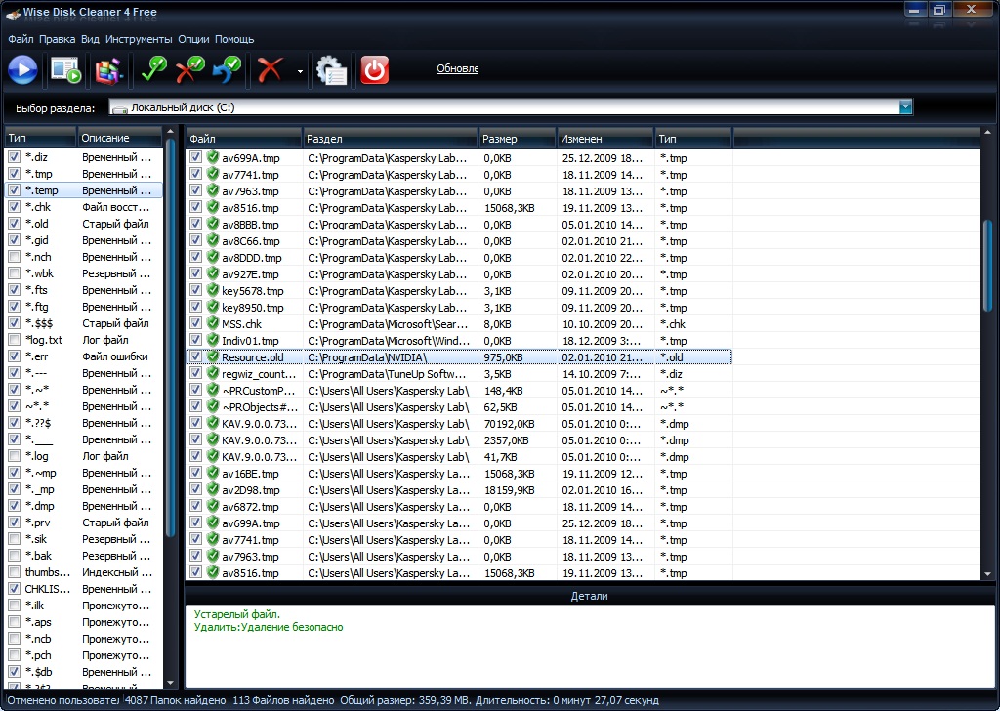This screenshot has height=711, width=1000.
Task: Toggle the CHKLIS... type checkbox
Action: [14, 589]
